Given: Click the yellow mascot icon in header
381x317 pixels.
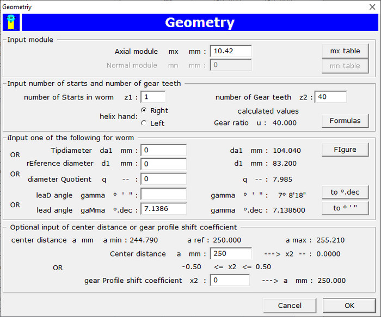Looking at the screenshot, I should tap(11, 22).
